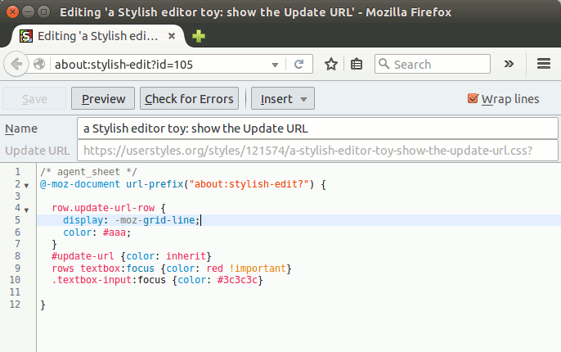Click the search magnifier icon
561x352 pixels.
coord(384,64)
